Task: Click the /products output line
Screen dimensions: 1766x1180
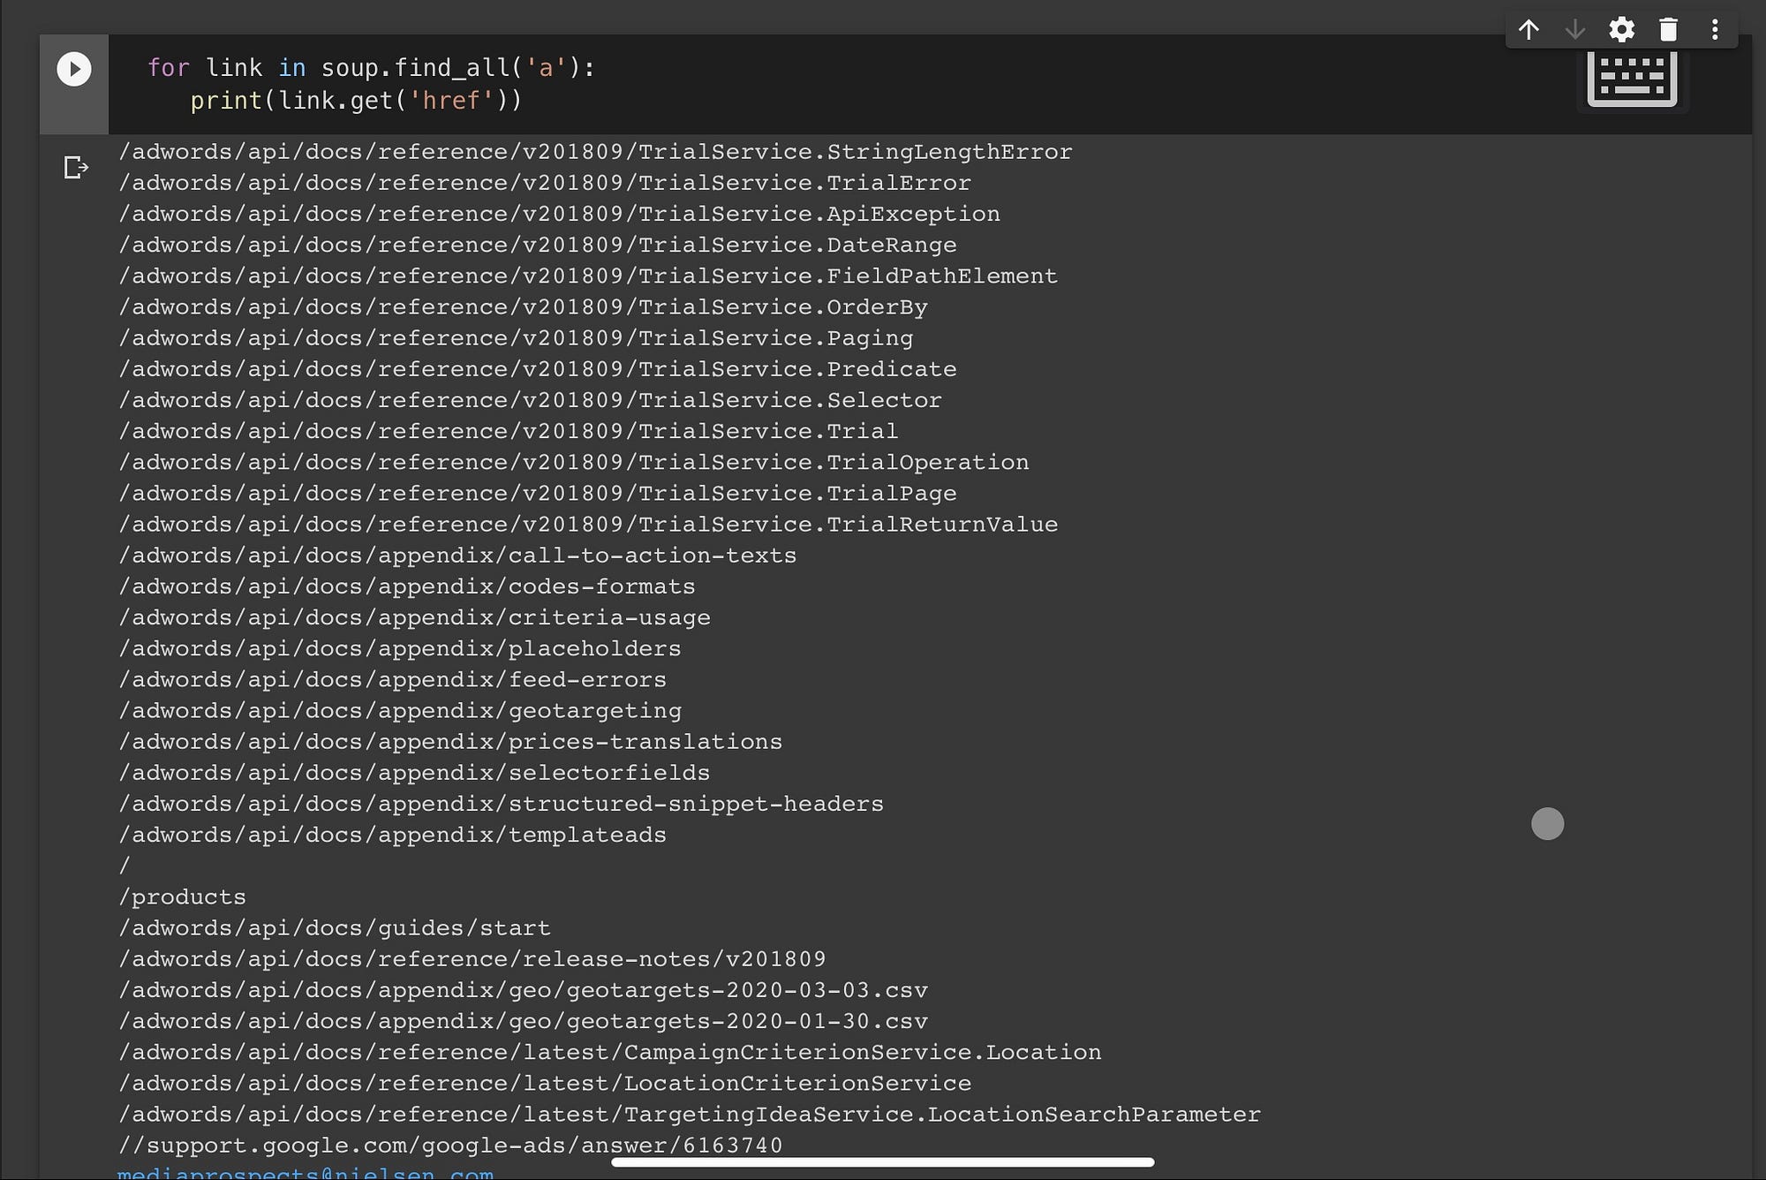Action: pyautogui.click(x=182, y=896)
